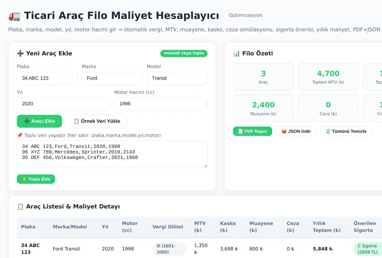Click the Ceza (₺) column header

pos(293,227)
